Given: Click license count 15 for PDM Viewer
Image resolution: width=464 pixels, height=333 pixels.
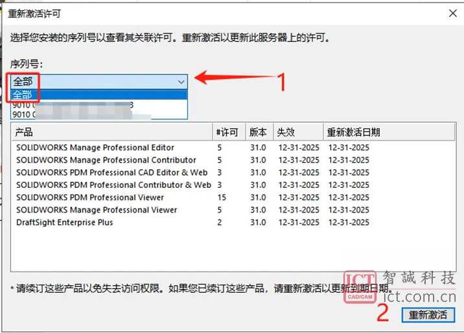Looking at the screenshot, I should click(222, 197).
